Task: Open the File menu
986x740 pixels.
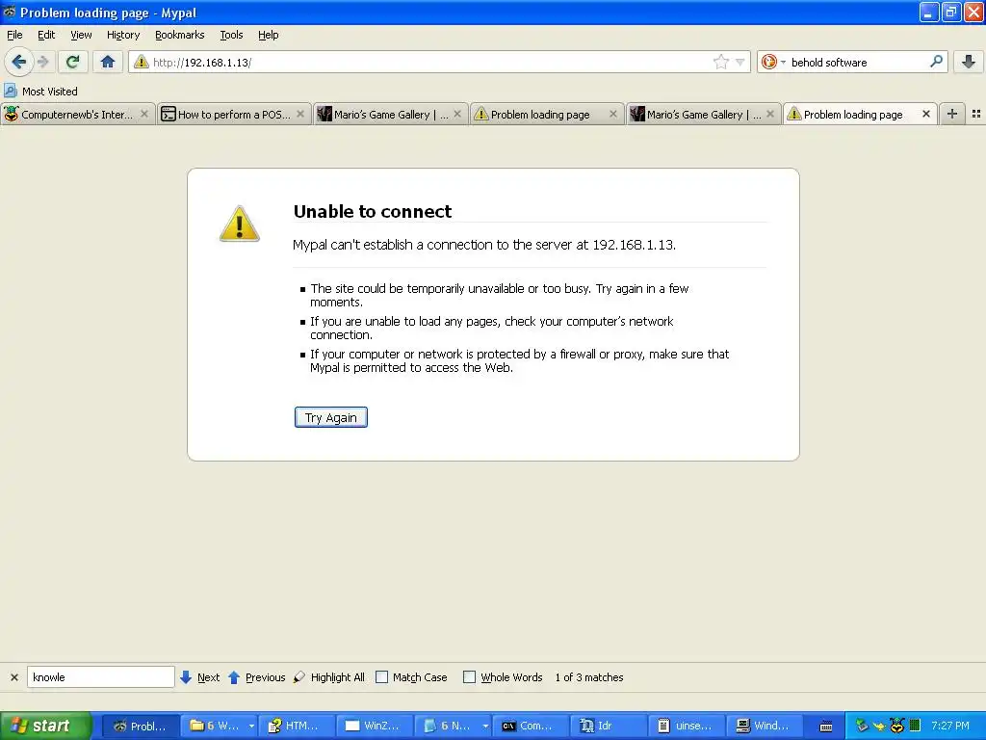Action: (x=14, y=35)
